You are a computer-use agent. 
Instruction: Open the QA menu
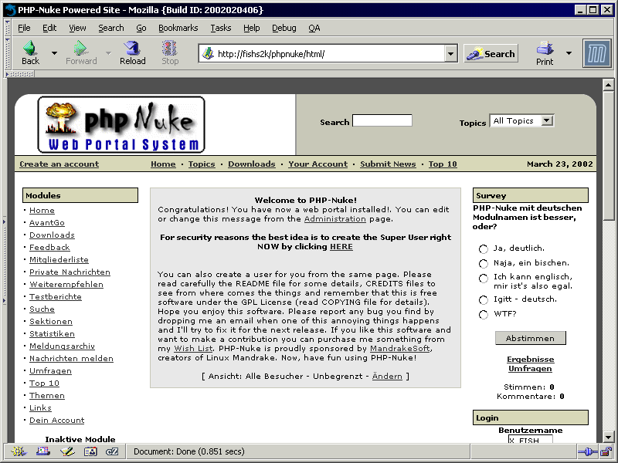[314, 28]
